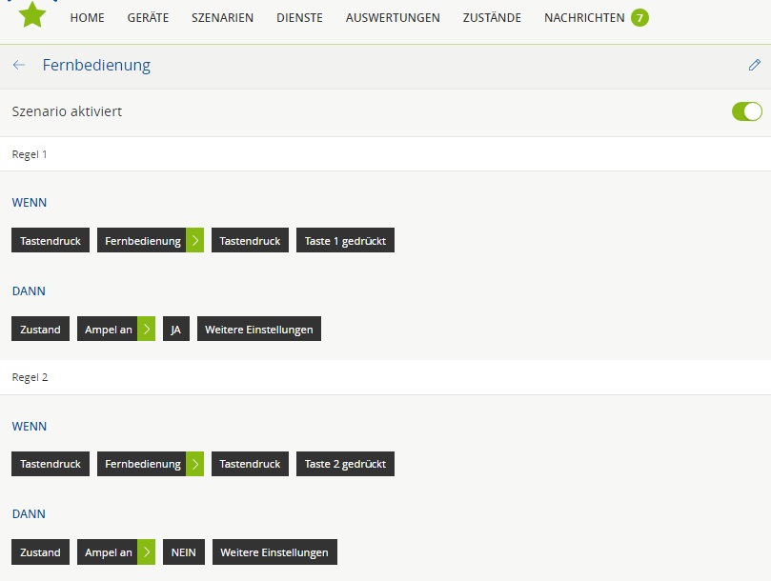Click the green notification badge showing 7
This screenshot has height=581, width=771.
(x=639, y=17)
